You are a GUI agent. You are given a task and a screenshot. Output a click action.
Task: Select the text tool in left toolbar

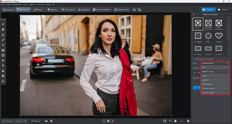tap(3, 66)
